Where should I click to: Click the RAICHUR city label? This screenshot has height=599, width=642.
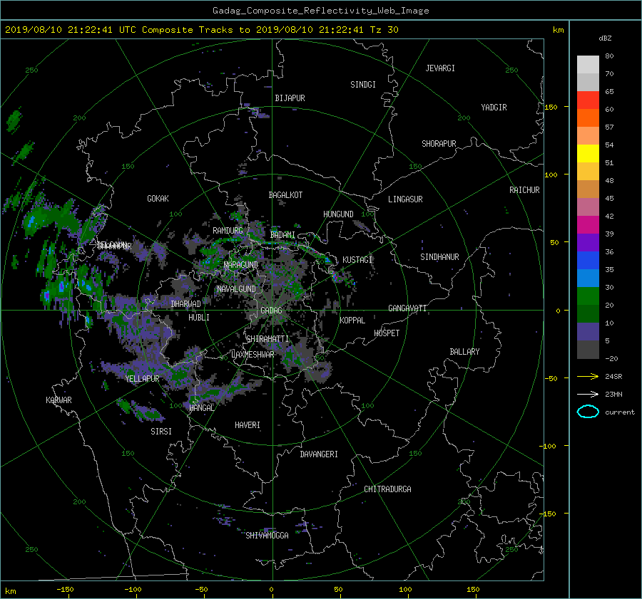click(524, 190)
